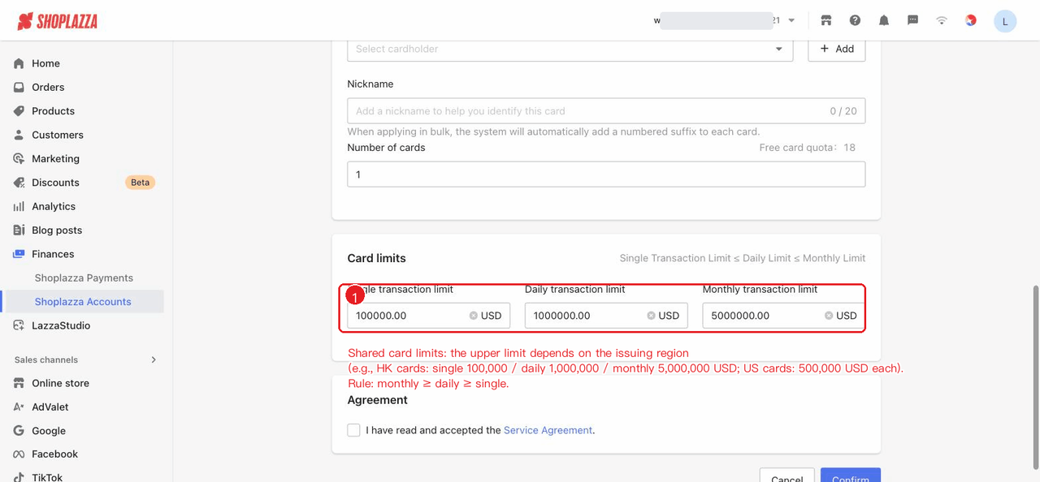Click the 'Free card quota: 18' text
The width and height of the screenshot is (1040, 482).
(808, 148)
